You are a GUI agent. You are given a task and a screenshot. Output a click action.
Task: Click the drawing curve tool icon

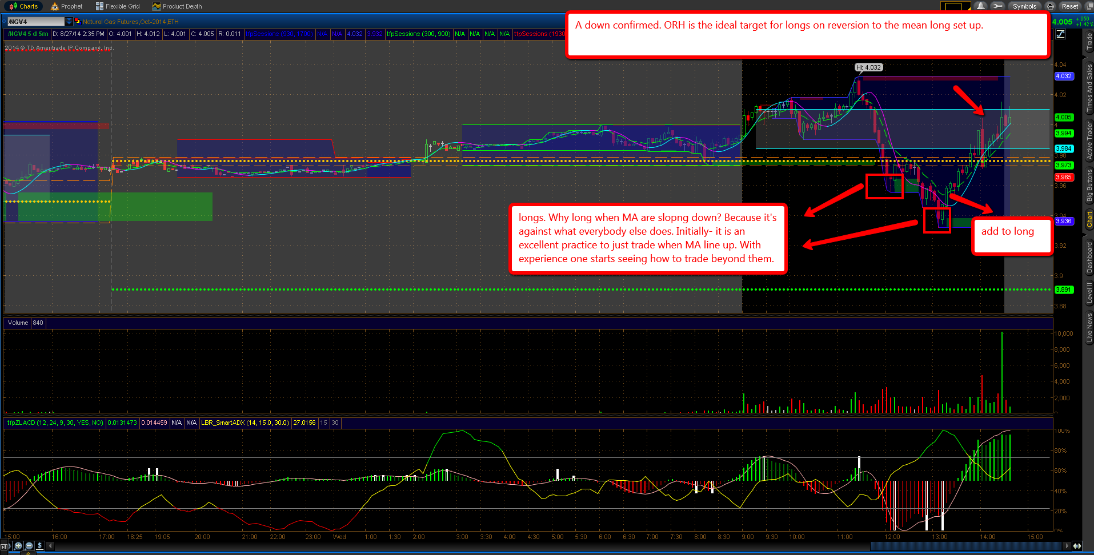tap(1061, 34)
